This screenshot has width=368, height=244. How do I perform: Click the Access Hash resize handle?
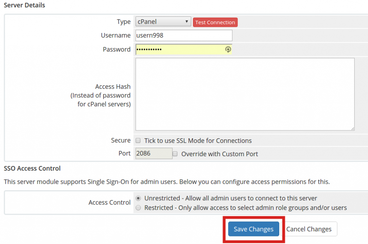coord(353,129)
